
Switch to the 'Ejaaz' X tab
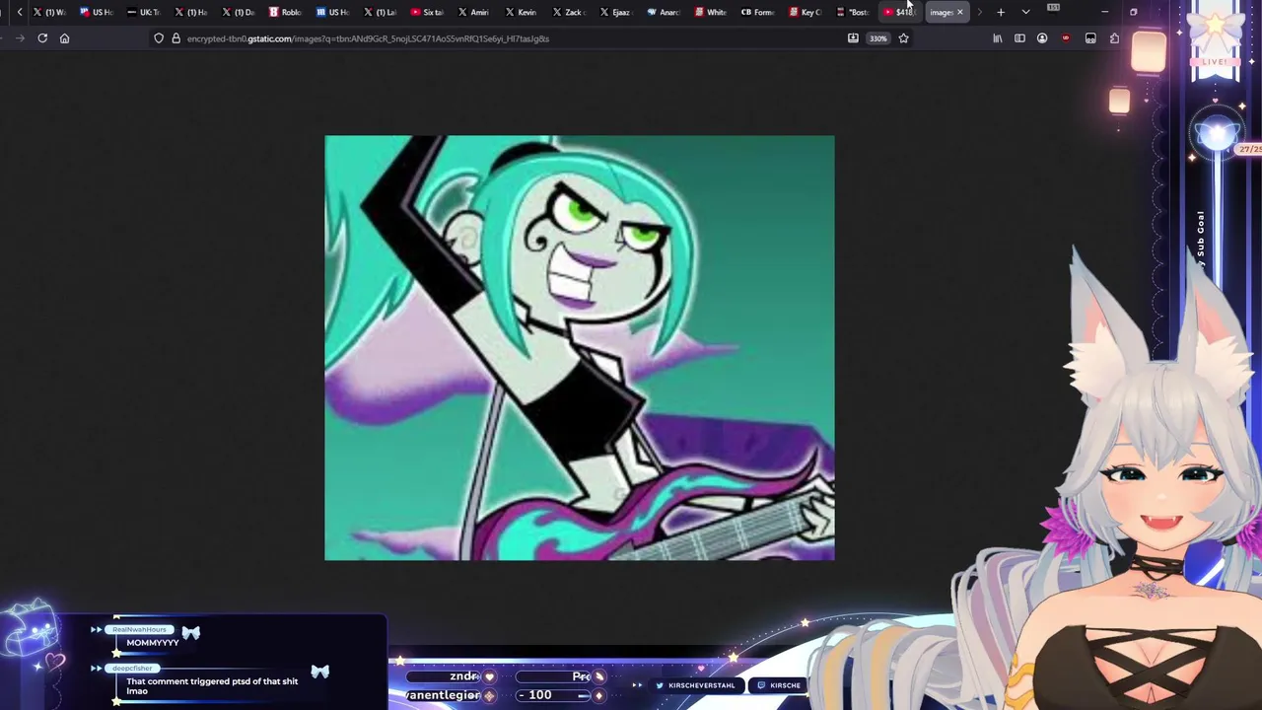tap(617, 12)
